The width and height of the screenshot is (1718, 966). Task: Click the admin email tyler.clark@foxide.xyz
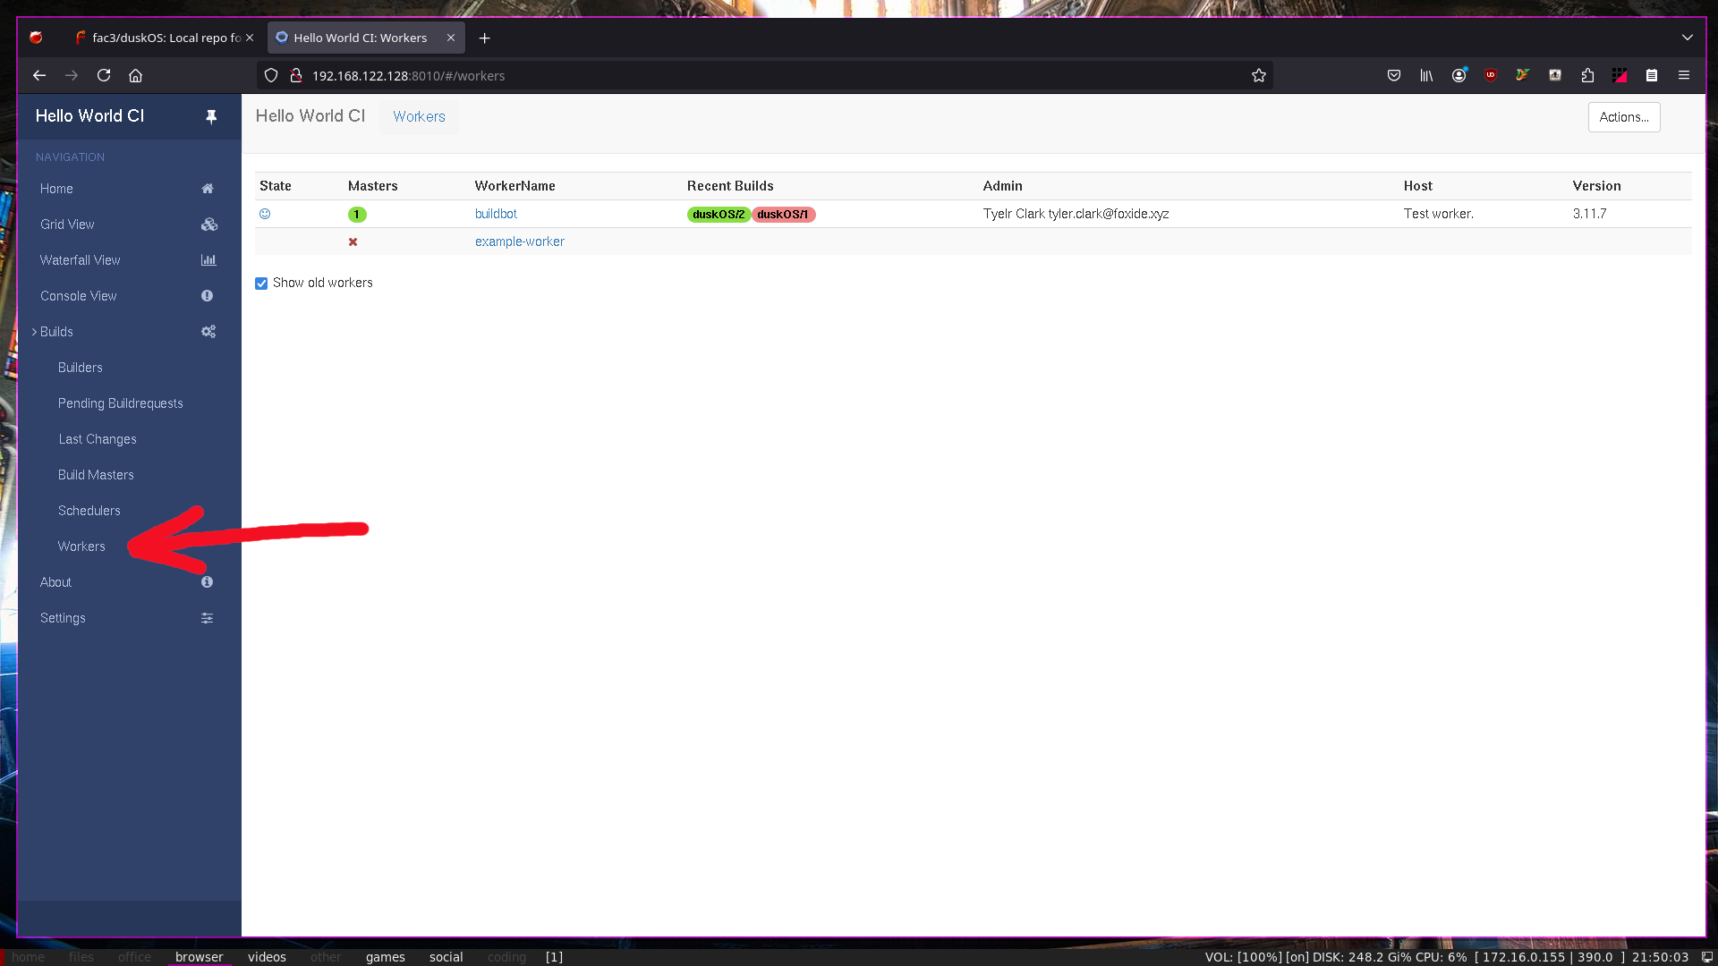1109,214
